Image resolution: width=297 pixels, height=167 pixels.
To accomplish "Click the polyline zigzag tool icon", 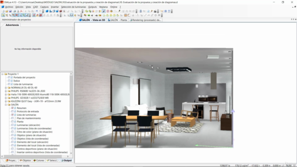I will click(x=148, y=15).
